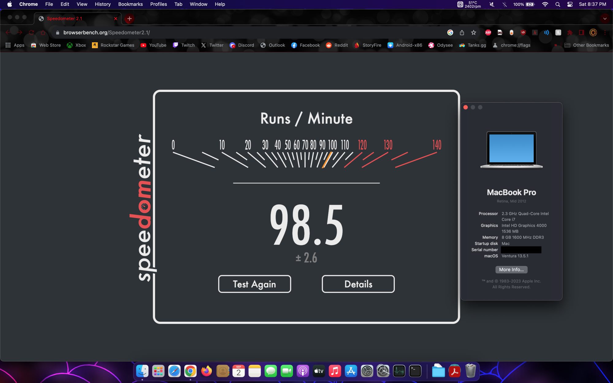613x383 pixels.
Task: Open the uBlock Origin extension icon
Action: tap(523, 32)
